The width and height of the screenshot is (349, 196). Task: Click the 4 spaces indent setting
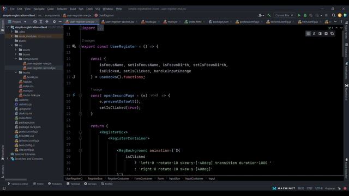pos(330,188)
